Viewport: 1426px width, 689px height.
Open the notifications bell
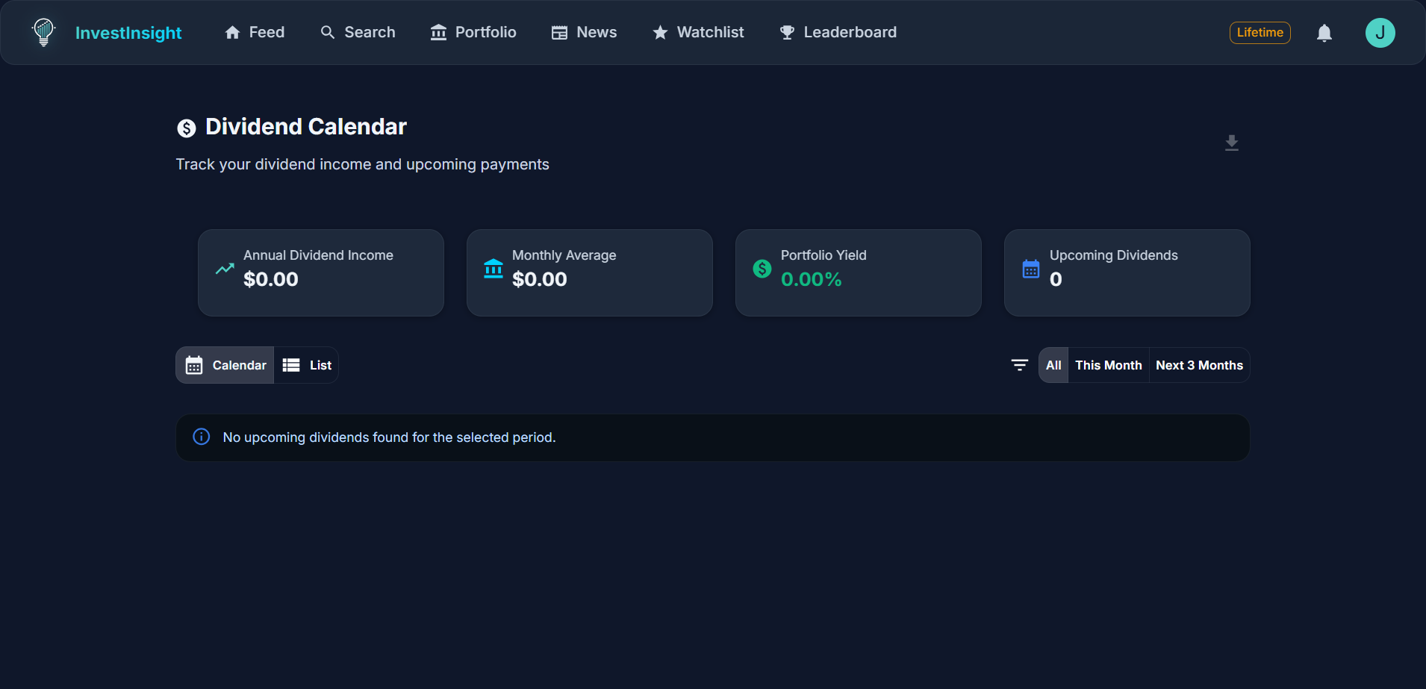point(1324,33)
